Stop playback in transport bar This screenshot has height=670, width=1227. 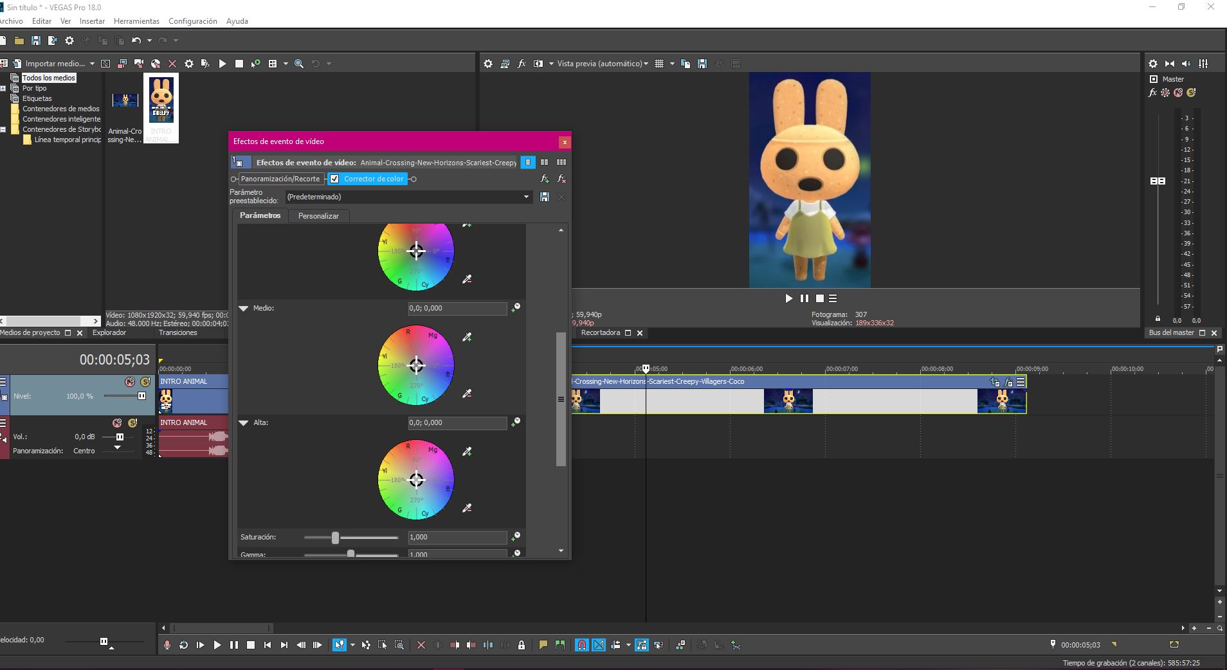(x=251, y=645)
